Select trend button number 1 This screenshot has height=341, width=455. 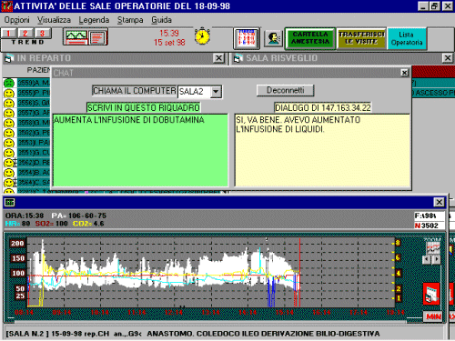pyautogui.click(x=8, y=34)
